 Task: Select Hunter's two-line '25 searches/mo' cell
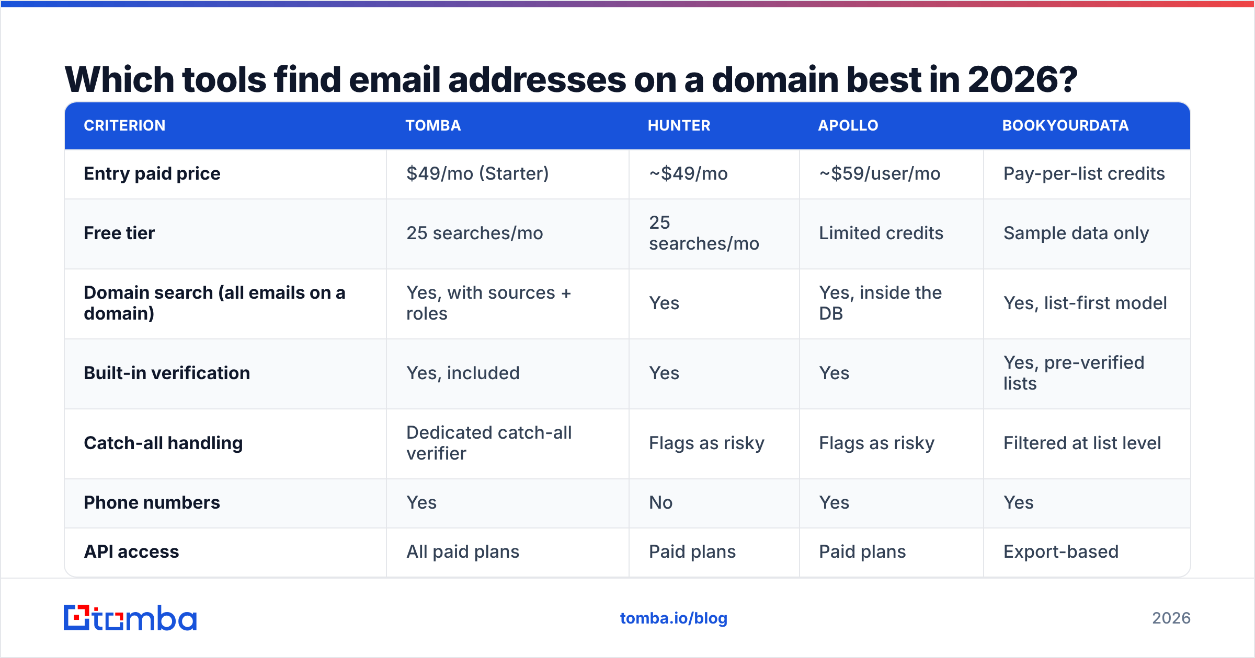704,233
